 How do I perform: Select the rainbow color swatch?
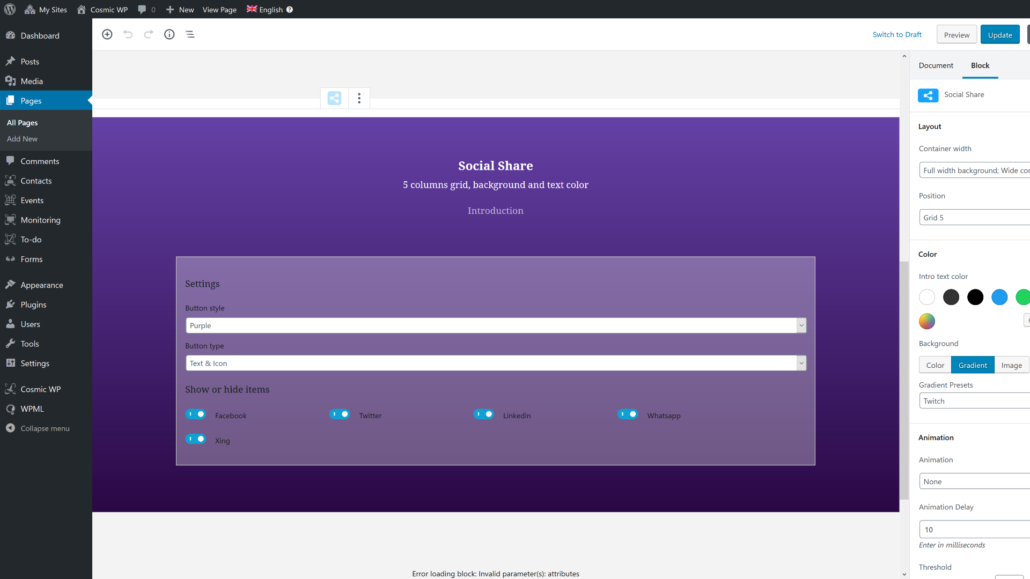[926, 320]
